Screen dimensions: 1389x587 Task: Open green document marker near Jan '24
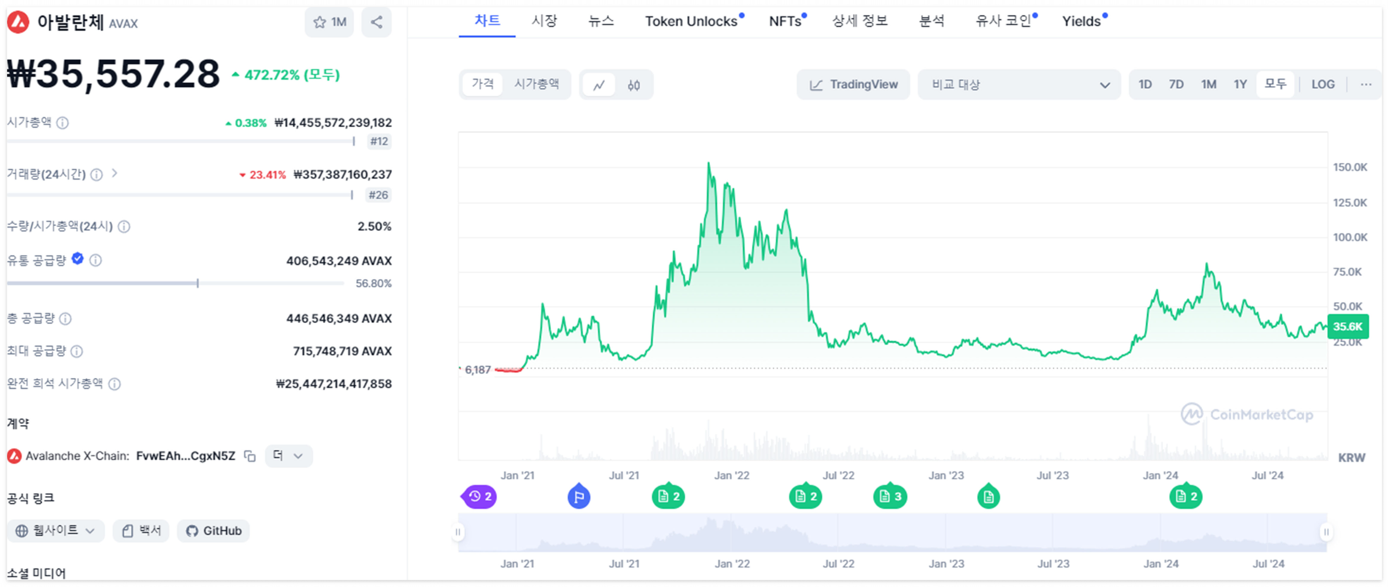coord(1186,496)
